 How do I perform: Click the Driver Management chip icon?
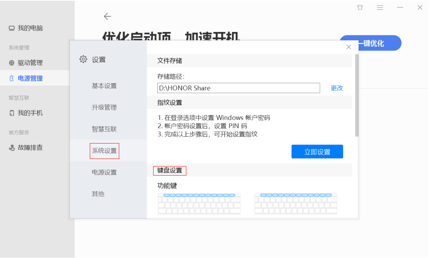(12, 63)
